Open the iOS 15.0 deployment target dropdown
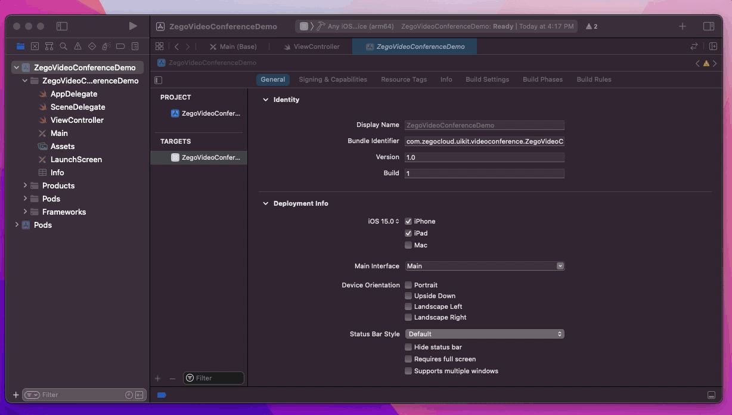Screen dimensions: 732x415 (x=384, y=221)
